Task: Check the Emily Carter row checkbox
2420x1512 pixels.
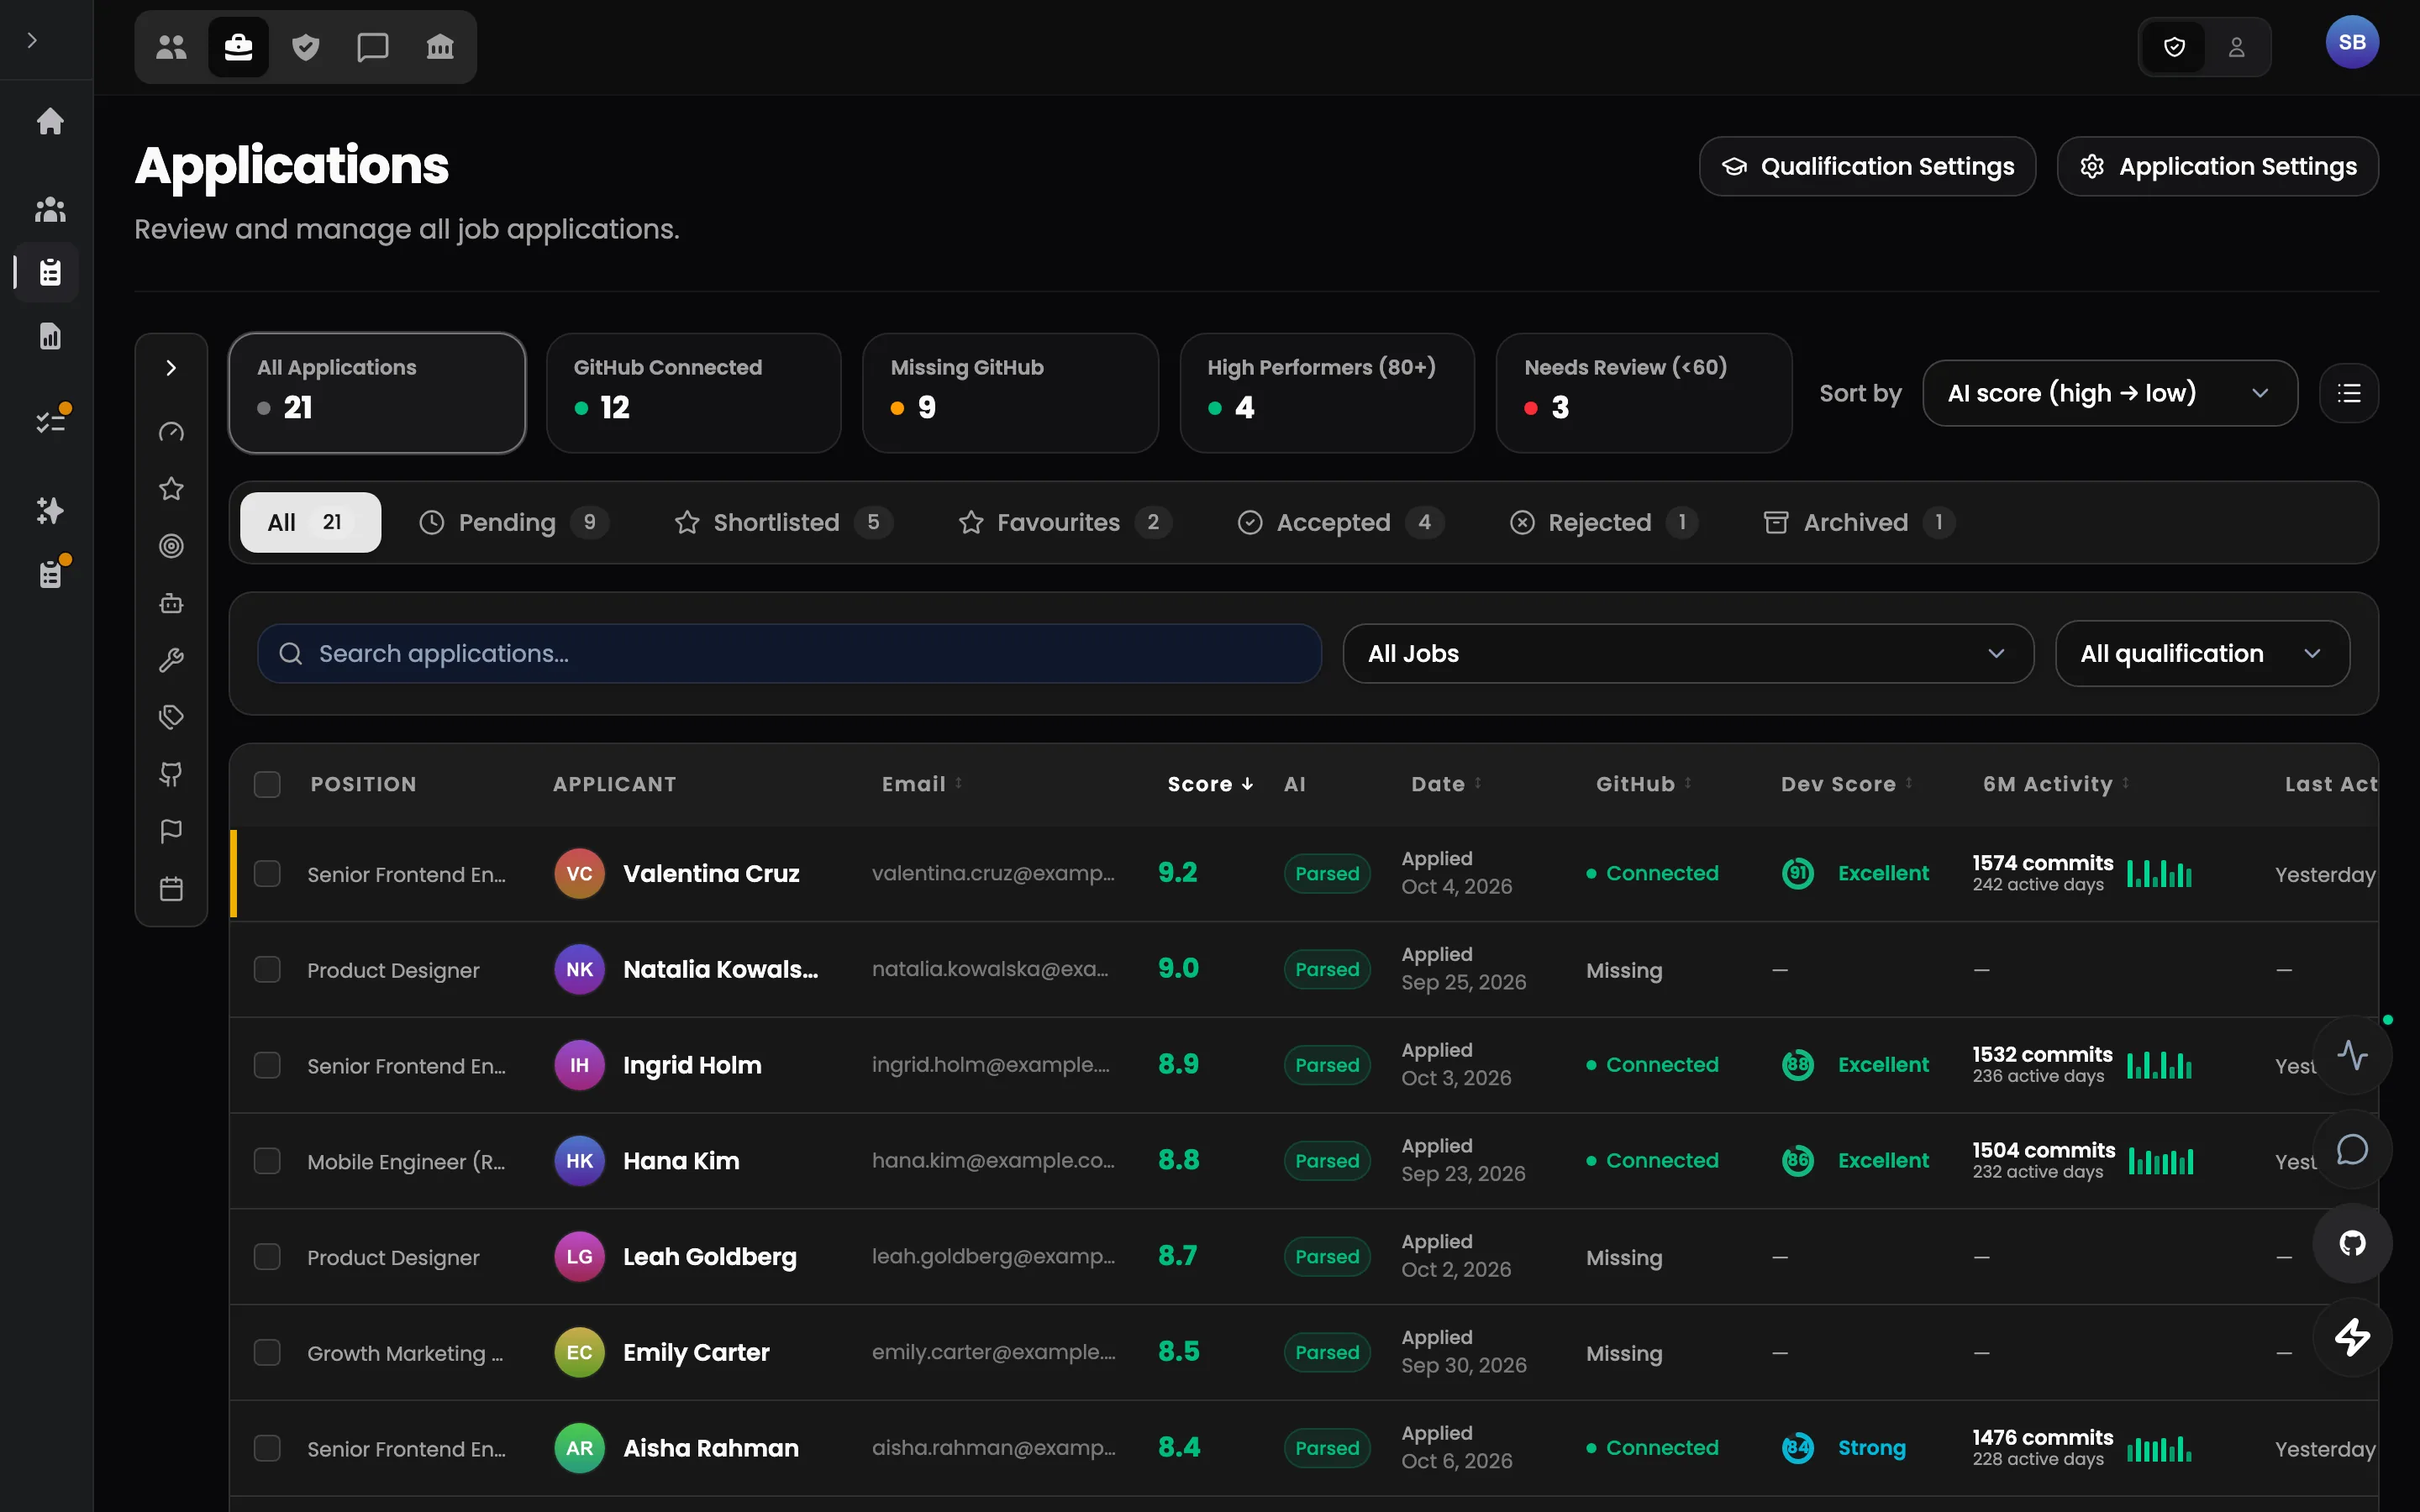Action: click(267, 1353)
